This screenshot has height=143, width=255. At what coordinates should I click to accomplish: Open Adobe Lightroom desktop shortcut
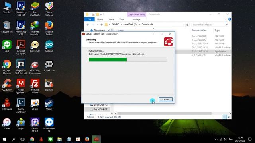point(21,106)
